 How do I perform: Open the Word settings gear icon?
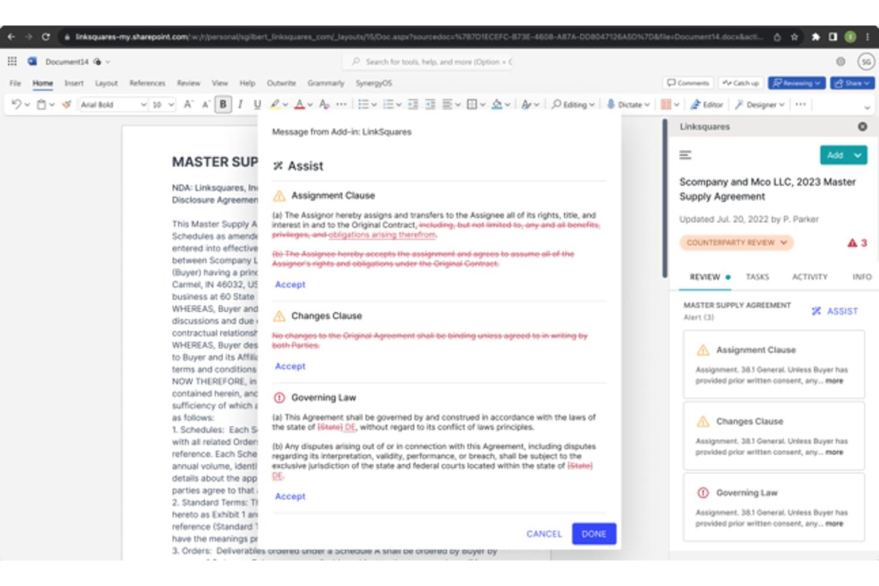840,61
